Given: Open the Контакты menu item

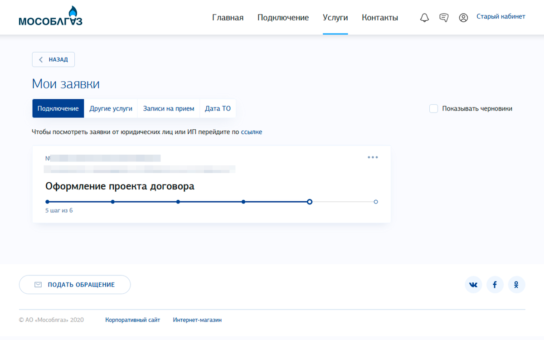Looking at the screenshot, I should tap(380, 18).
